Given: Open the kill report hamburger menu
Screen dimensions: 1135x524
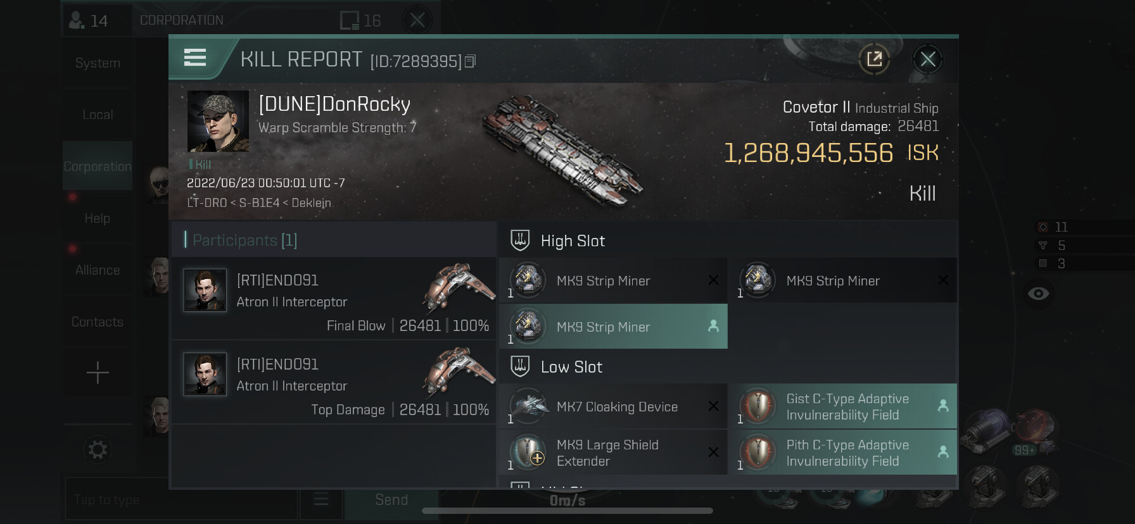Looking at the screenshot, I should coord(195,58).
